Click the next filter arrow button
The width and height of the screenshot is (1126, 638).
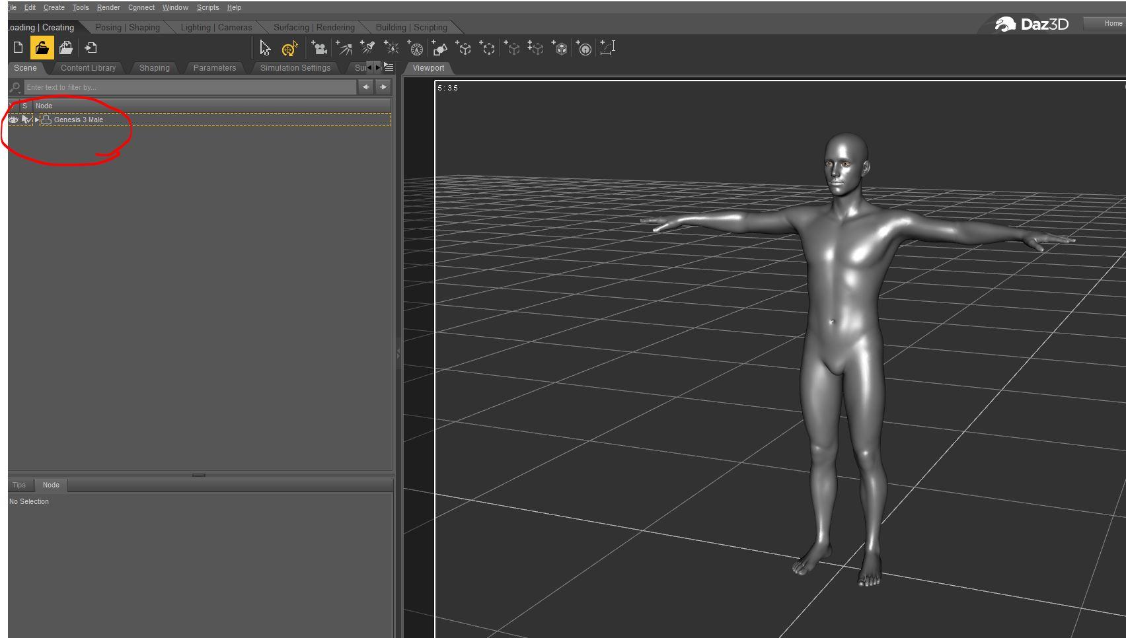click(x=383, y=87)
